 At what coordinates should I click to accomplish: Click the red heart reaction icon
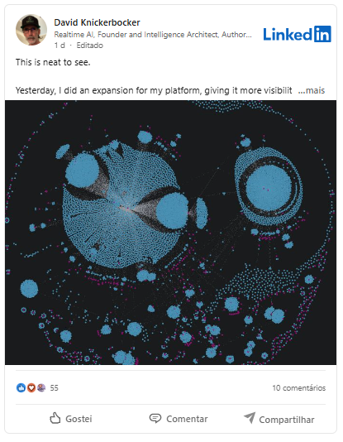point(31,387)
